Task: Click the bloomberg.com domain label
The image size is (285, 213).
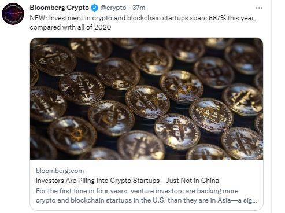Action: coord(60,171)
